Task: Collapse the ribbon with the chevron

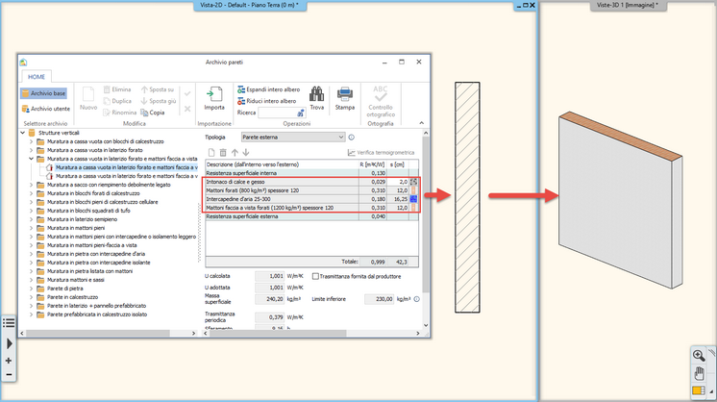Action: pos(422,123)
